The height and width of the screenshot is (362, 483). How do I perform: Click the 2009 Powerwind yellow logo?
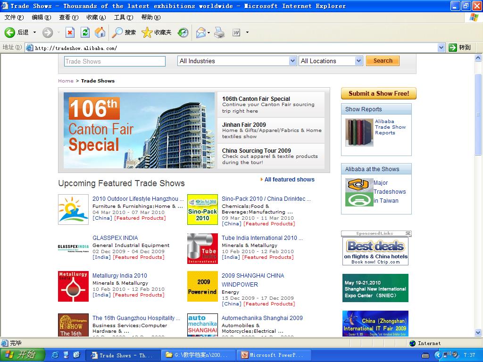point(202,286)
